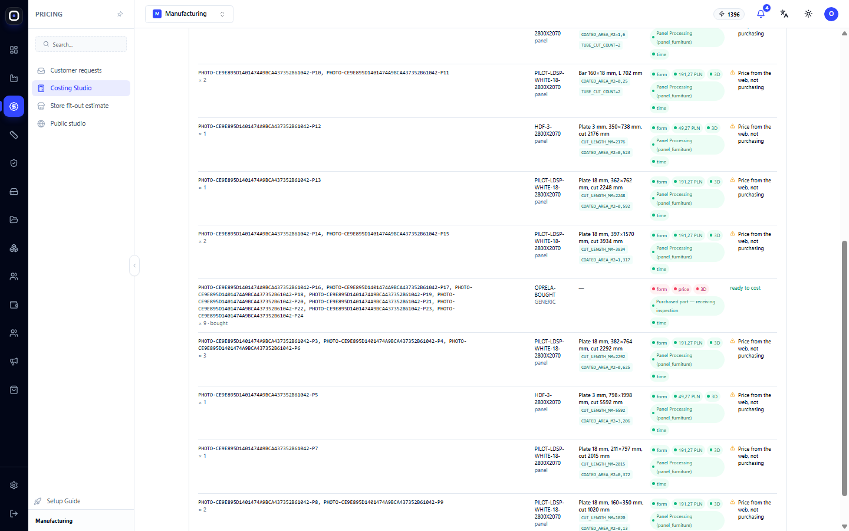Click the logout icon at sidebar bottom
Viewport: 849px width, 531px height.
pos(14,514)
